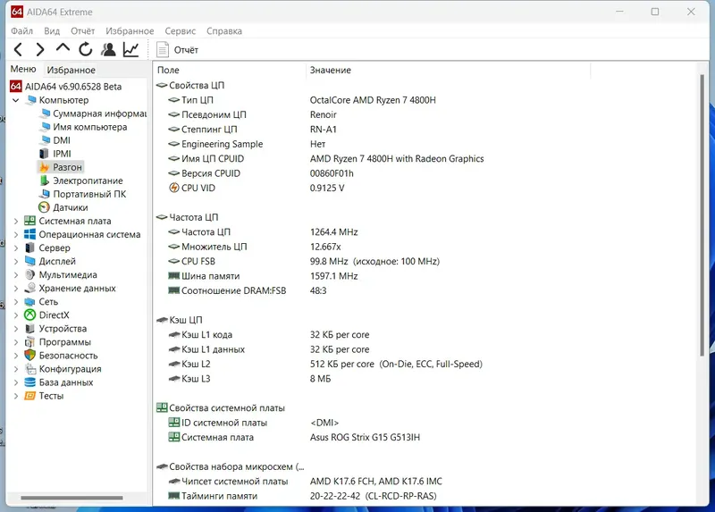This screenshot has width=715, height=512.
Task: Collapse the Компьютер tree node
Action: coord(16,100)
